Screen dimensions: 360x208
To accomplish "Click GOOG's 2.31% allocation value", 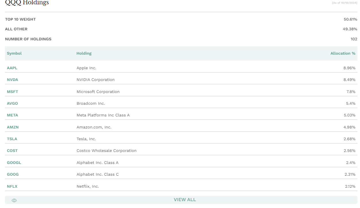I will (x=350, y=175).
